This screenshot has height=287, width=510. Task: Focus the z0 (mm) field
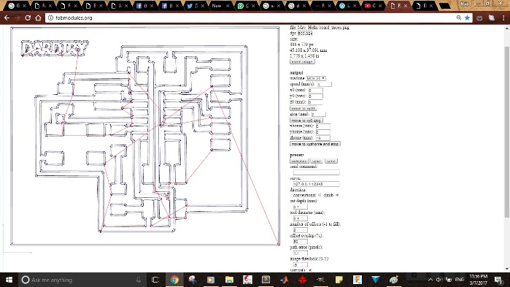tap(315, 102)
